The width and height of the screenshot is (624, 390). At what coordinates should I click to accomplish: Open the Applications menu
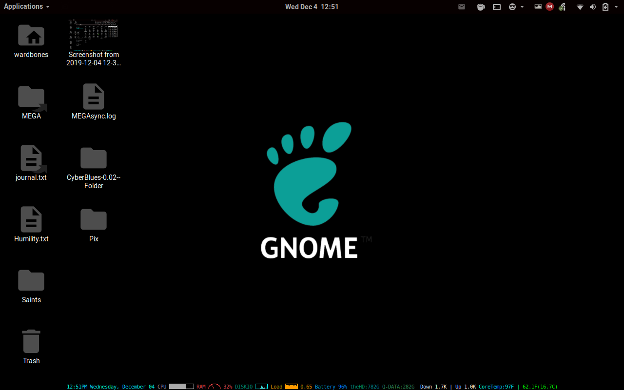click(x=26, y=6)
